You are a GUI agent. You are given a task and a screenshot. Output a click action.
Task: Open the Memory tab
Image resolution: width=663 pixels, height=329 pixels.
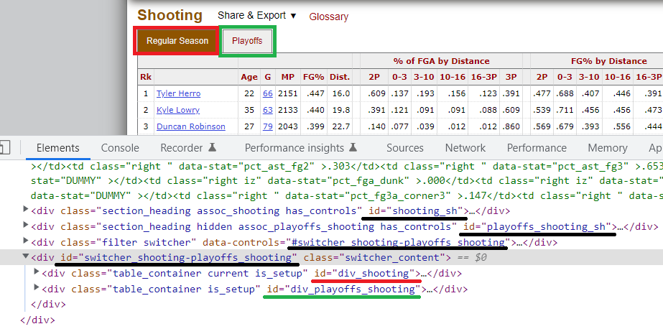click(x=607, y=147)
